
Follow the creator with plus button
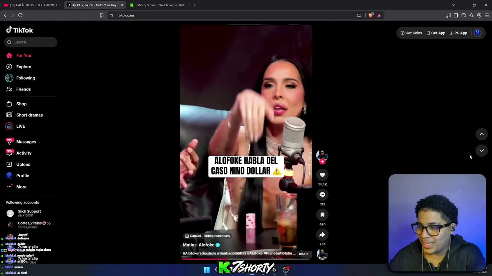[322, 162]
